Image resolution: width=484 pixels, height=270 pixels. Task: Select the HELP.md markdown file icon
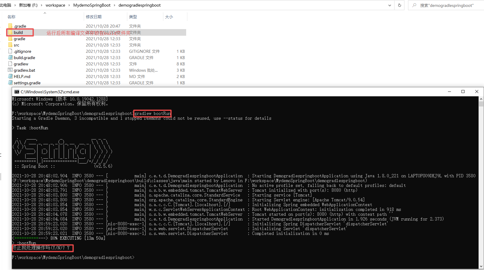10,76
